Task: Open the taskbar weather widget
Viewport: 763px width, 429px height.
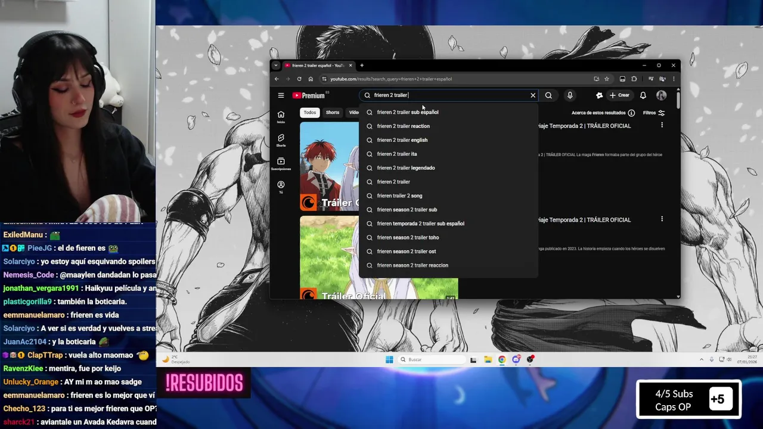Action: point(176,359)
